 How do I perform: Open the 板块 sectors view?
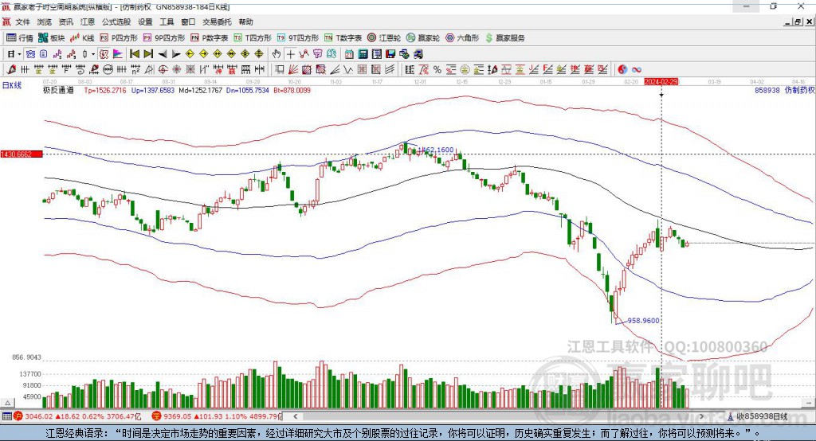coord(52,37)
